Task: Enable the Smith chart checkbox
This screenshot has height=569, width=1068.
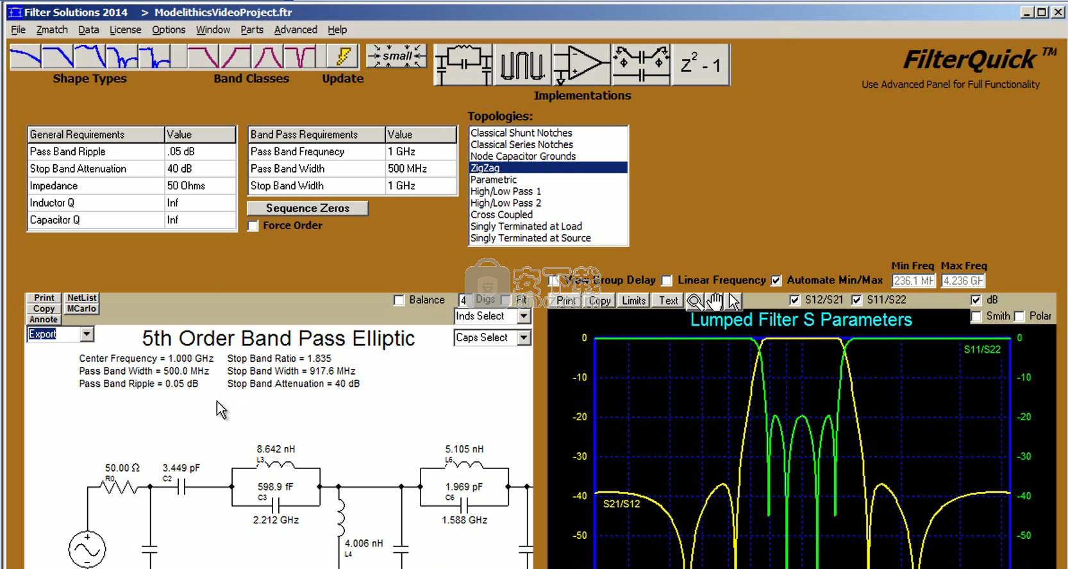Action: click(976, 316)
